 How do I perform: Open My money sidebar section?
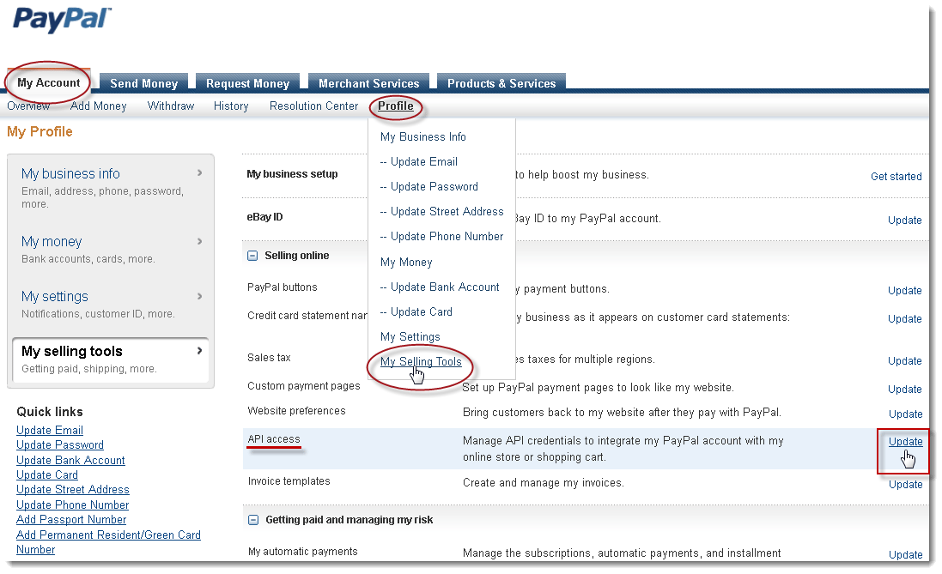(x=52, y=242)
